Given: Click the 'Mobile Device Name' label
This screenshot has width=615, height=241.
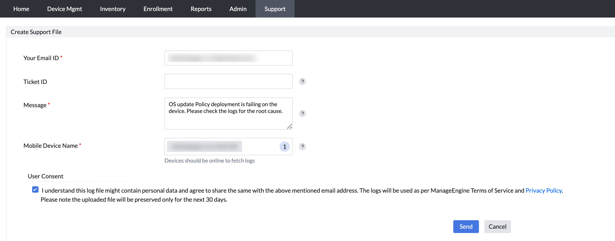Looking at the screenshot, I should click(x=51, y=146).
